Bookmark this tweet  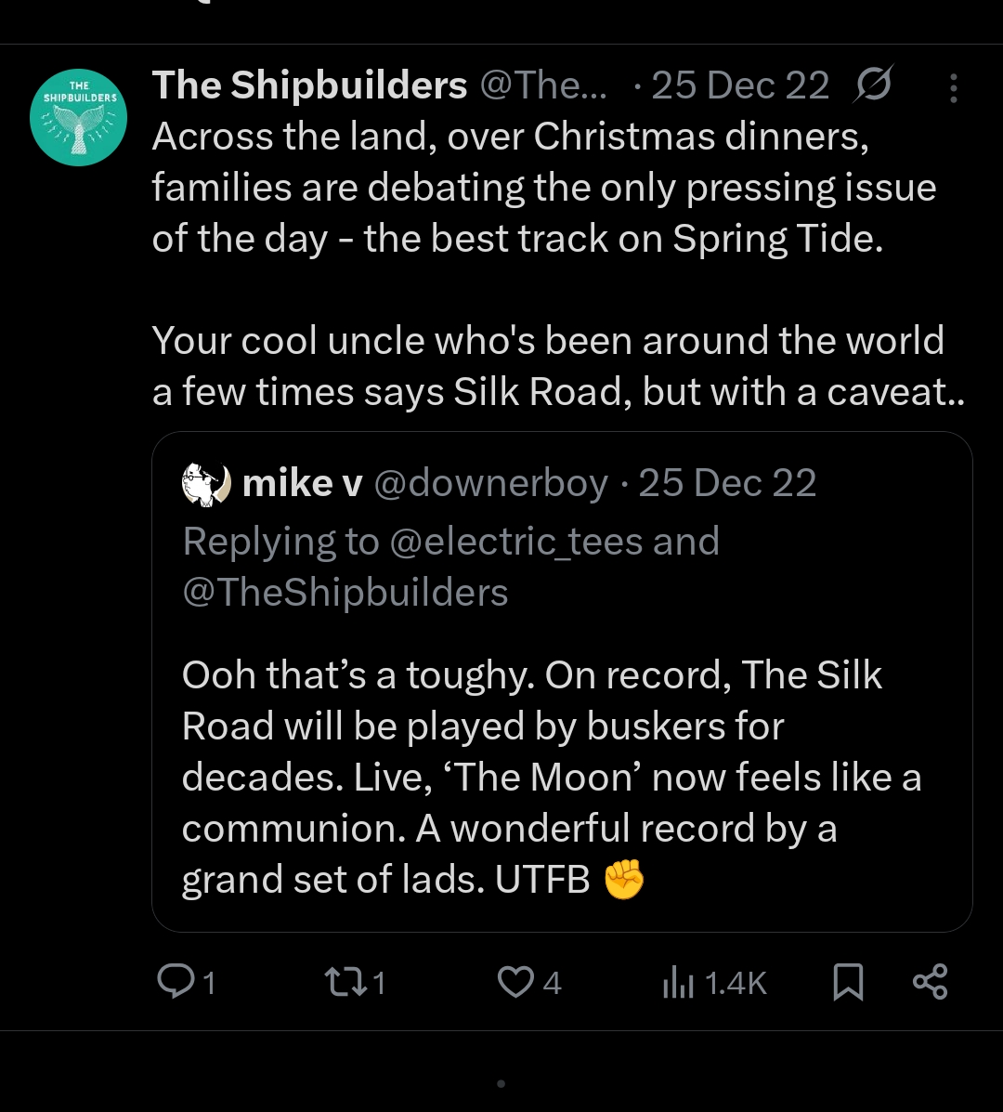coord(847,982)
